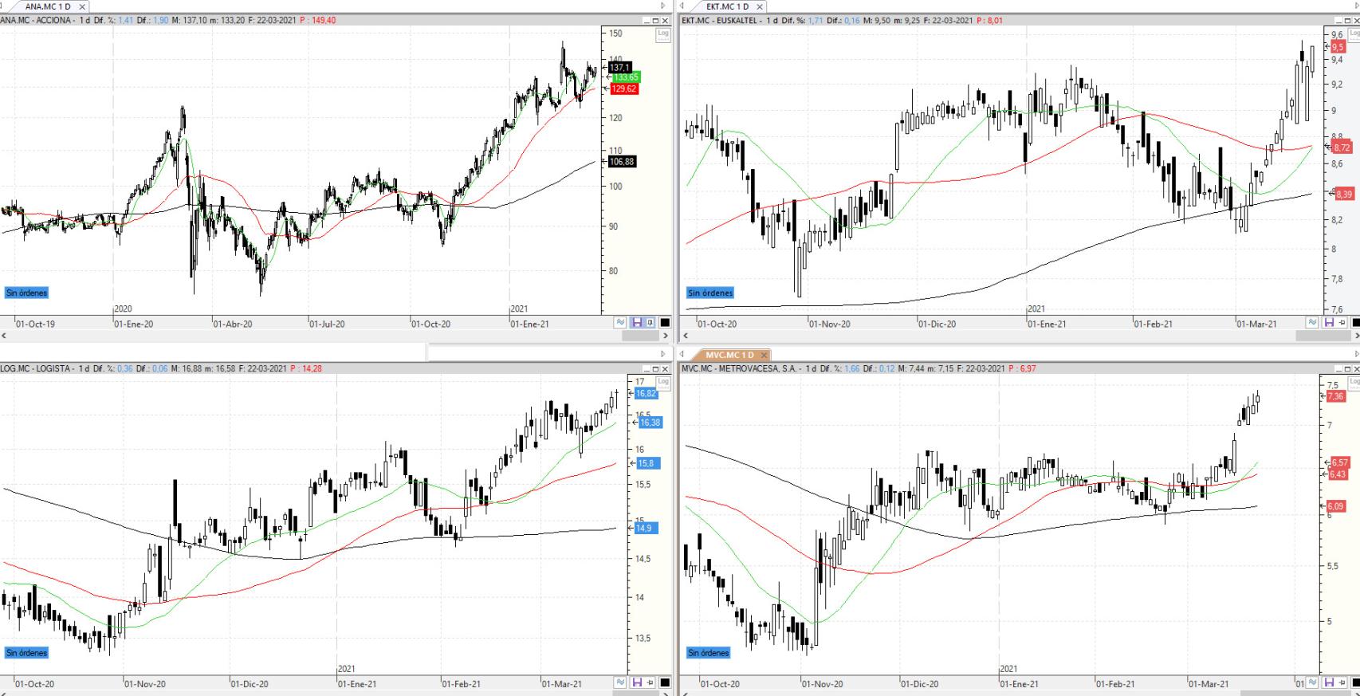Click the pin icon under Acciona chart
Viewport: 1360px width, 696px height.
[651, 323]
